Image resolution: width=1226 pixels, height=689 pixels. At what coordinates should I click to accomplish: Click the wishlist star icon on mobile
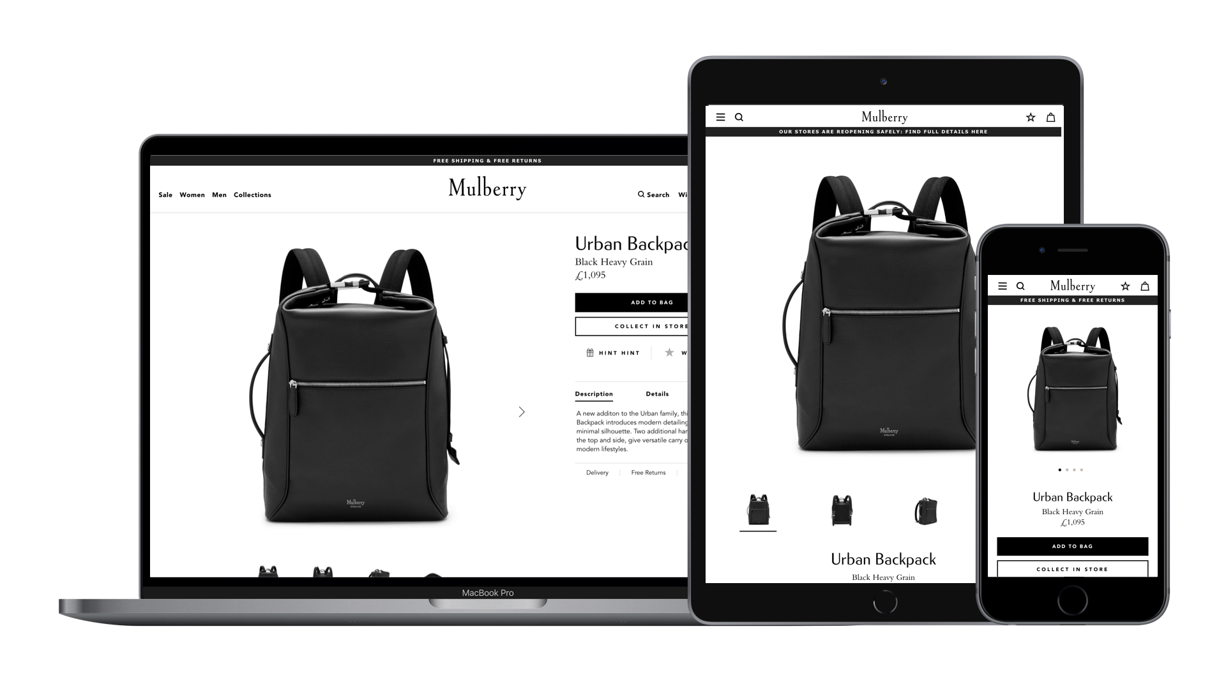(1125, 286)
